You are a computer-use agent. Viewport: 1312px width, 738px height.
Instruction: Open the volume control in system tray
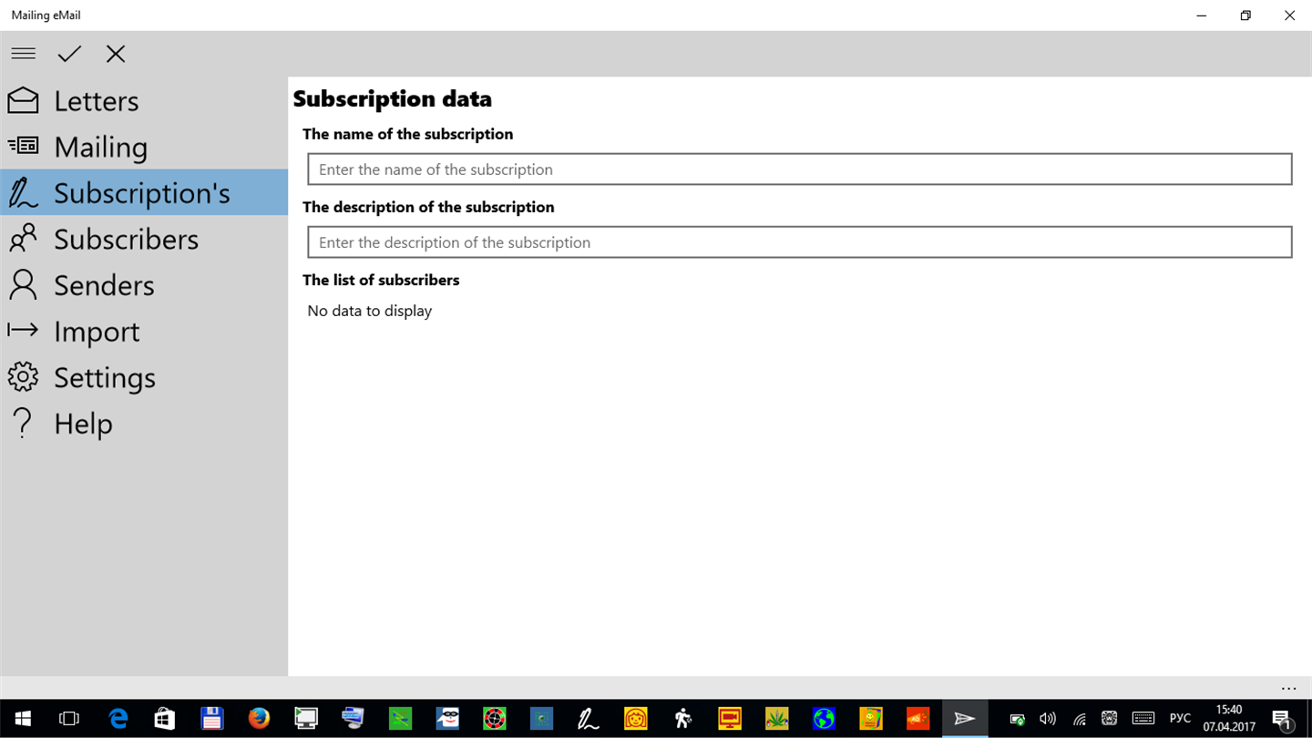[1048, 719]
